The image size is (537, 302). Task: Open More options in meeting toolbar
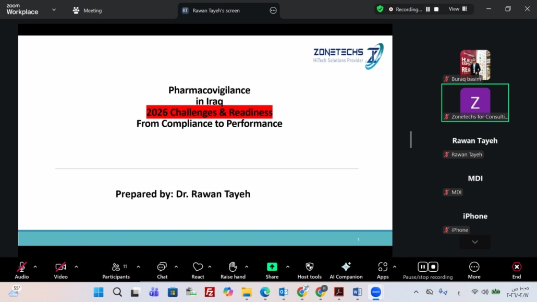pos(474,270)
